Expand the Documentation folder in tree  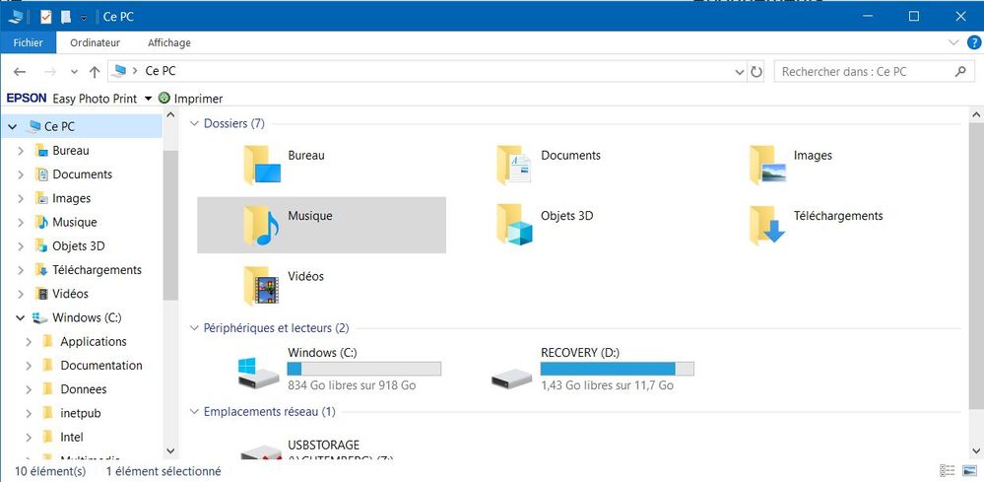(25, 366)
